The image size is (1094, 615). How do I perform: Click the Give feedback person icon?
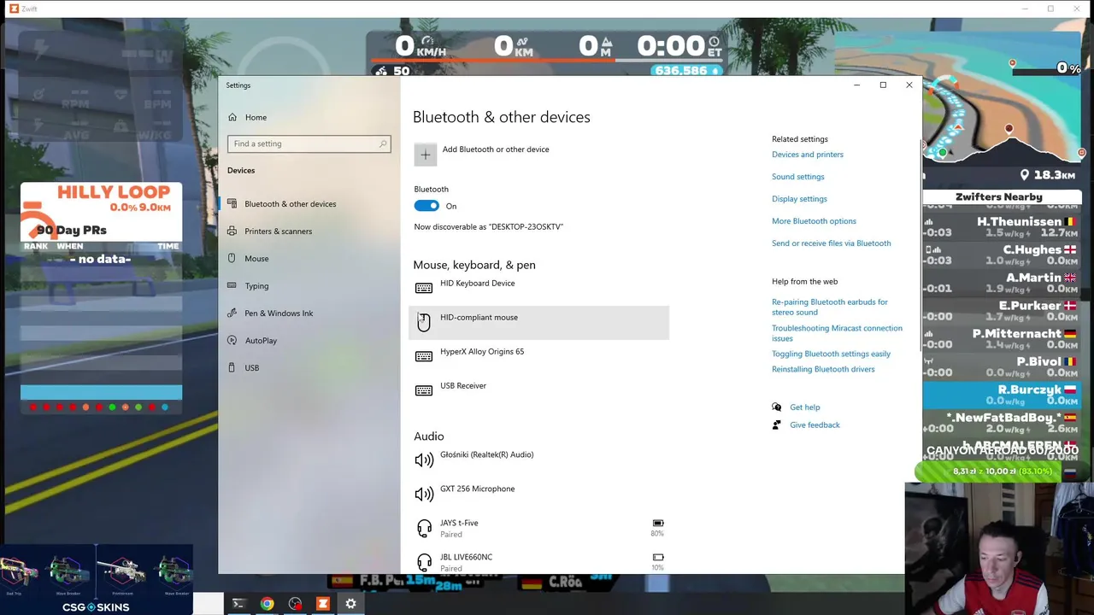coord(776,425)
